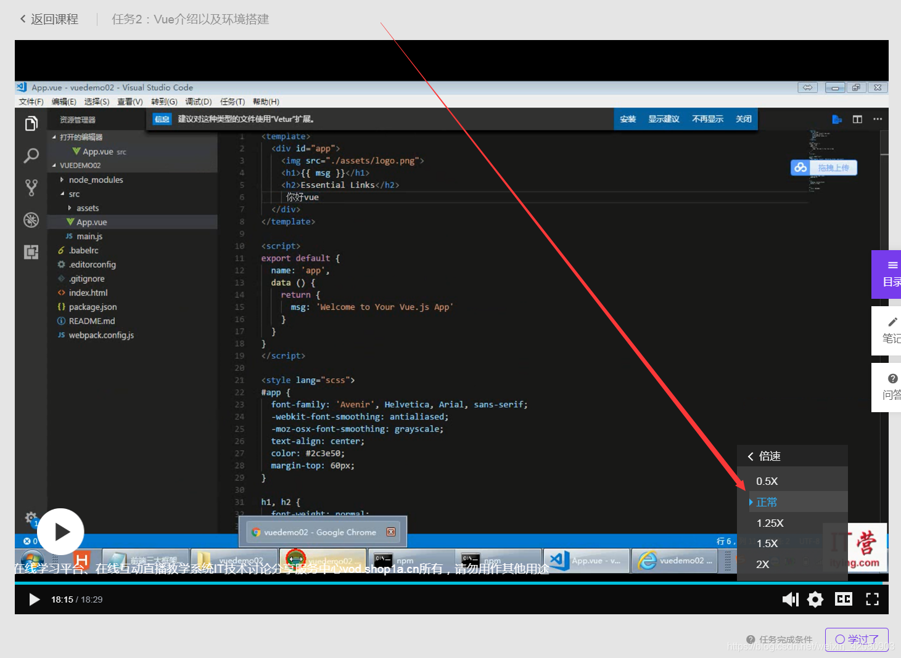Open the .editorconfig file

pos(133,265)
